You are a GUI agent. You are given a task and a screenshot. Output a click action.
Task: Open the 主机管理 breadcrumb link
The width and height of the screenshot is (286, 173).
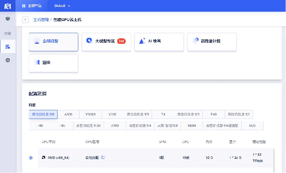pos(41,20)
